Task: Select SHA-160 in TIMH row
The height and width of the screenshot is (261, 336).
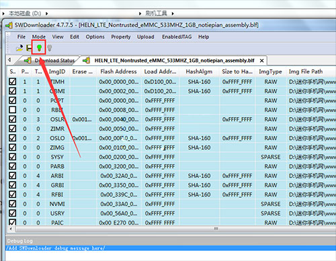Action: 199,81
